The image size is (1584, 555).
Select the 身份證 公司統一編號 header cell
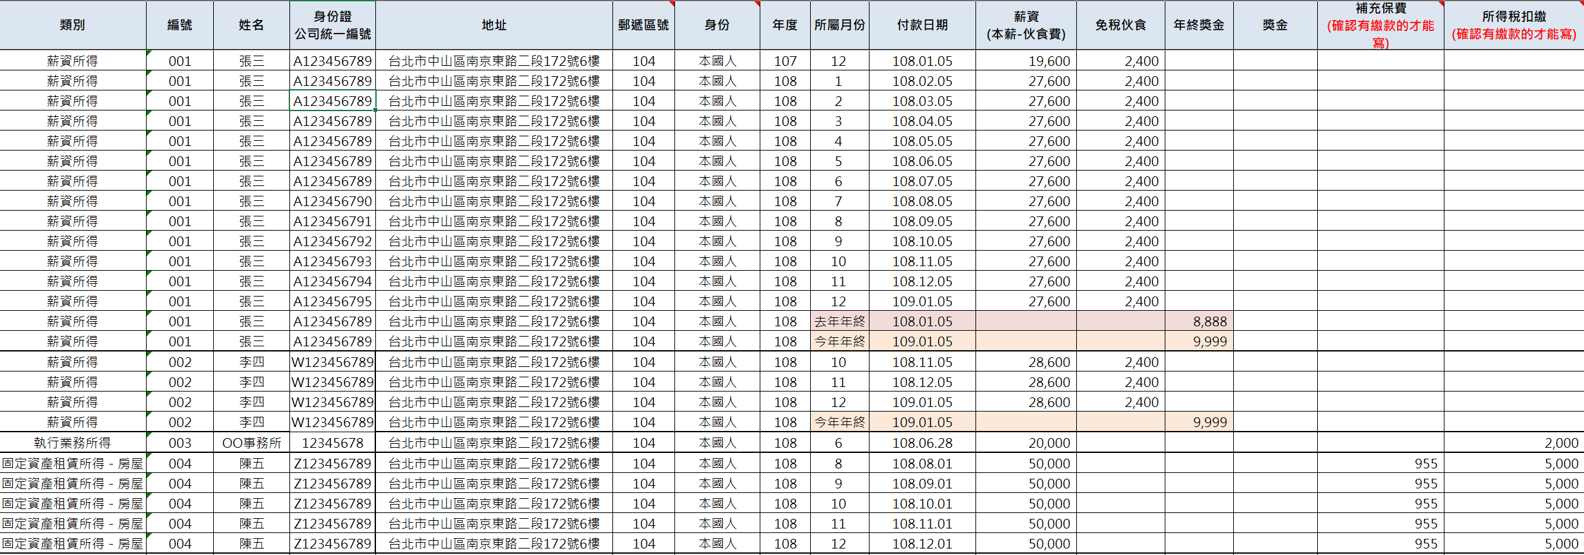pos(333,25)
